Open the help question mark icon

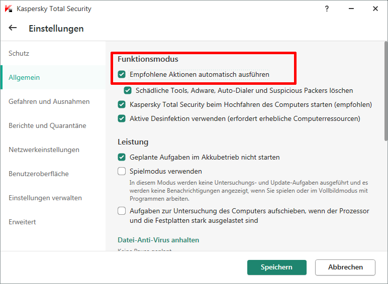point(327,9)
